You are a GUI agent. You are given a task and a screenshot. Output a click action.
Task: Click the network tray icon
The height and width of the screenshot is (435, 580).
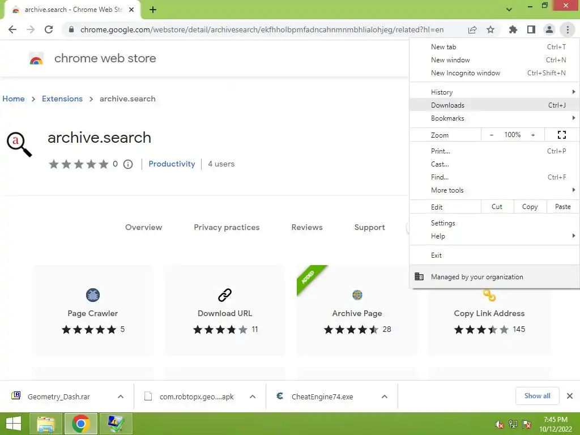513,424
